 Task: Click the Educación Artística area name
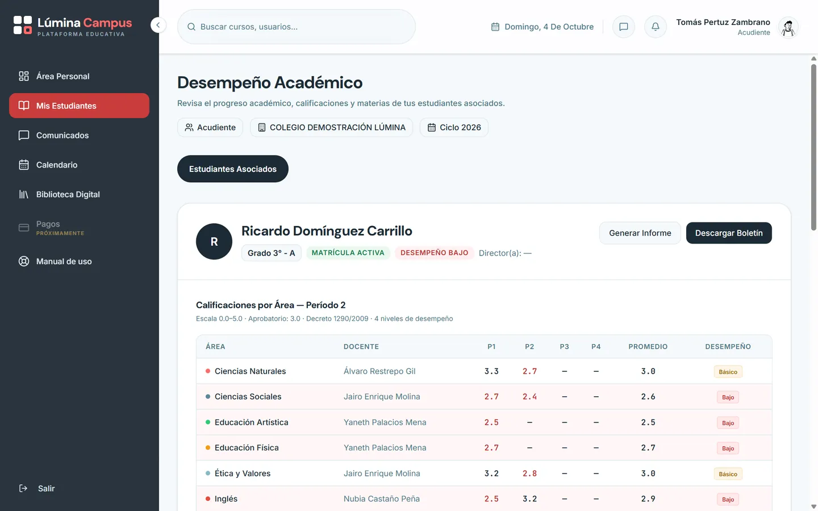click(x=252, y=422)
